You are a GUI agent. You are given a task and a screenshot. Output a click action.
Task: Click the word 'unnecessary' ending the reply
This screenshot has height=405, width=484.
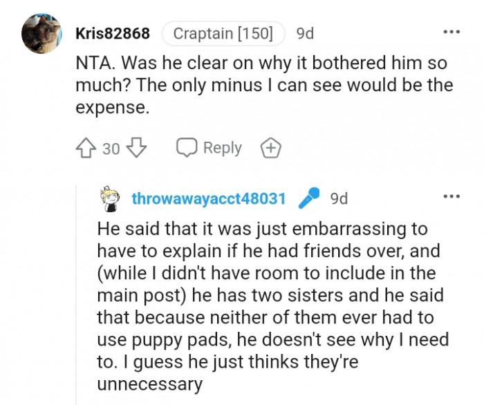pos(149,384)
